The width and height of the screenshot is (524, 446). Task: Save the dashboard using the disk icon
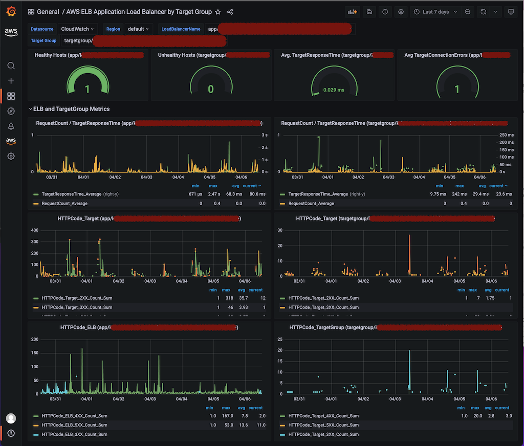[x=369, y=12]
